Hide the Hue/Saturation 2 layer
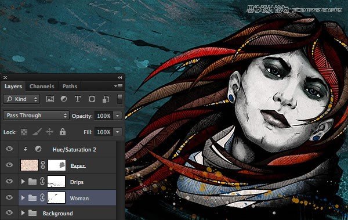The height and width of the screenshot is (220, 348). point(9,149)
